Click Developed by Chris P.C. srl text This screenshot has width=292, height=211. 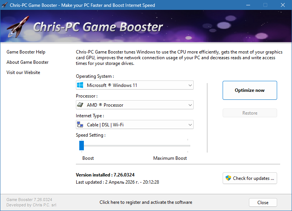click(31, 205)
